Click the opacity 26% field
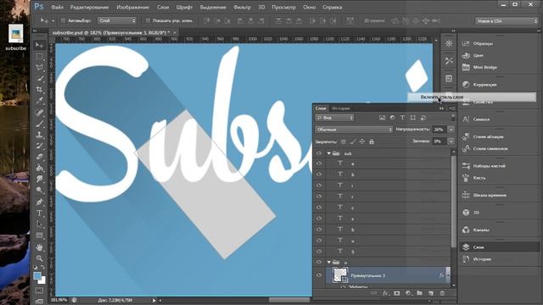 [439, 130]
